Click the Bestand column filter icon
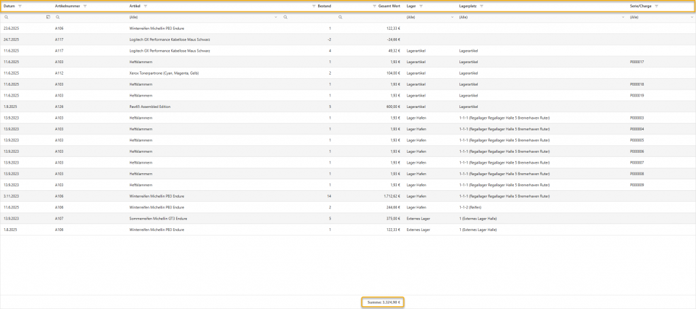This screenshot has height=309, width=696. pyautogui.click(x=314, y=6)
